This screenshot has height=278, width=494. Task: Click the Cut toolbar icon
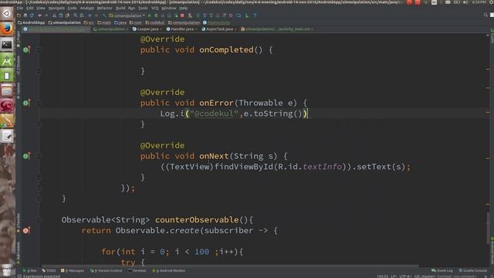(54, 15)
